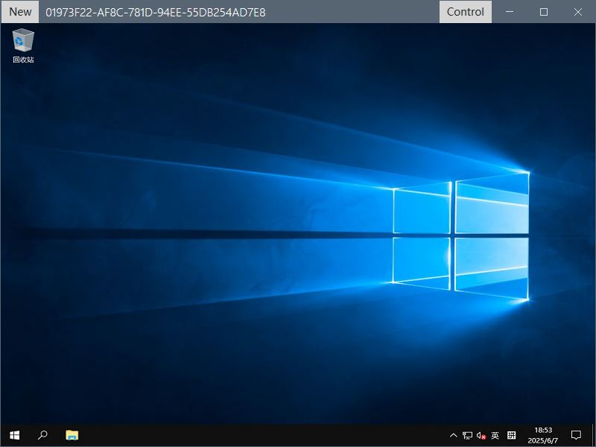The width and height of the screenshot is (596, 447).
Task: Open clock showing 18:53 2025/6/7
Action: coord(543,435)
